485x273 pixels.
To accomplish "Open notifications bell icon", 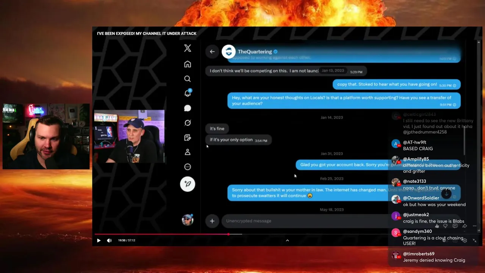I will point(188,93).
